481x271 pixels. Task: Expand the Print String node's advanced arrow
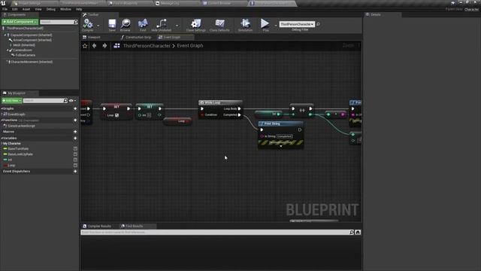click(280, 146)
